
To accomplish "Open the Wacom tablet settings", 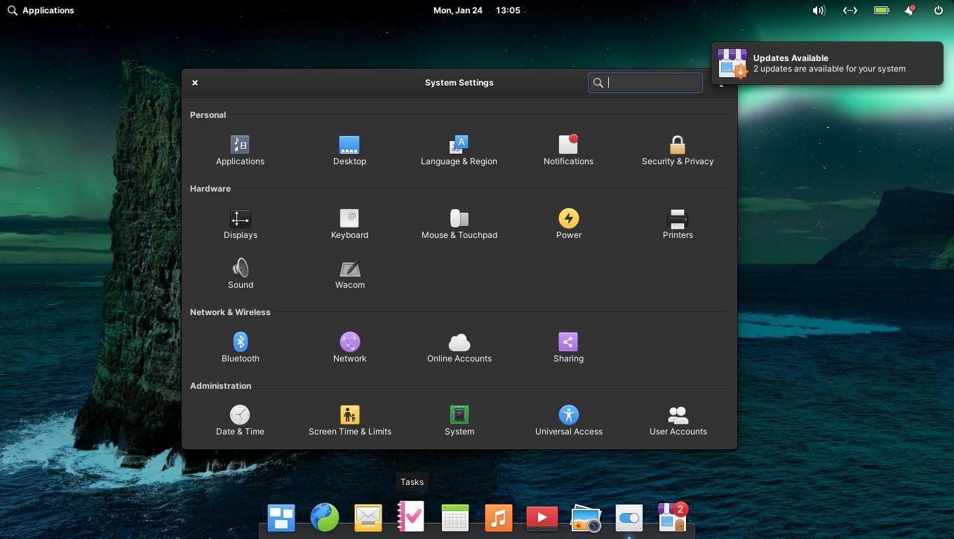I will [349, 274].
